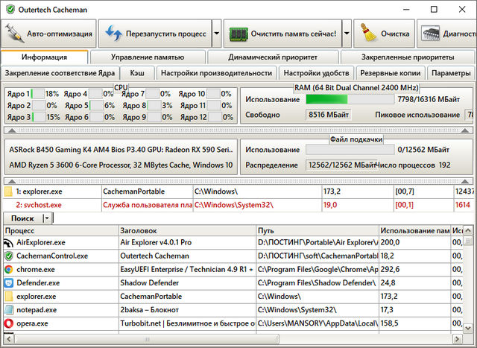Screen dimensions: 477x348
Task: Open the Настройки производительности tab
Action: click(216, 73)
